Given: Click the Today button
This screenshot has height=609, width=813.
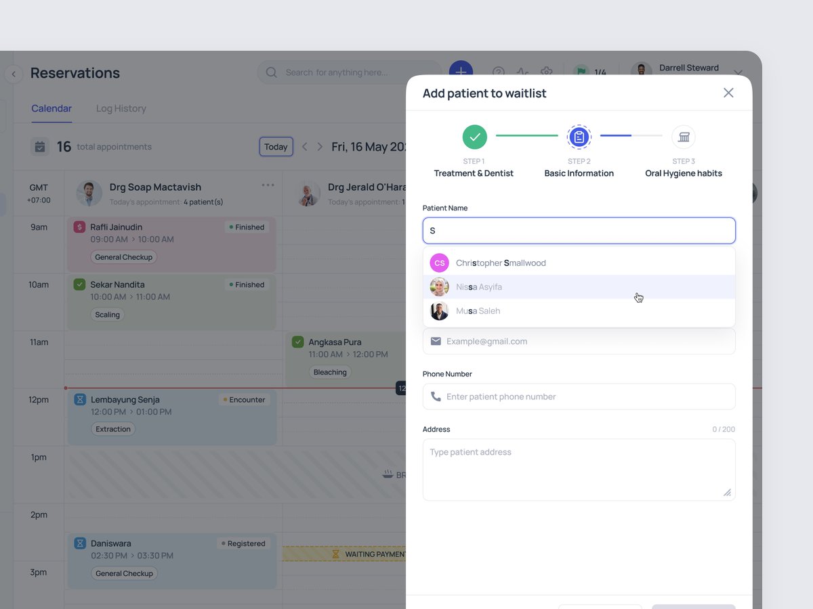Looking at the screenshot, I should click(x=276, y=147).
